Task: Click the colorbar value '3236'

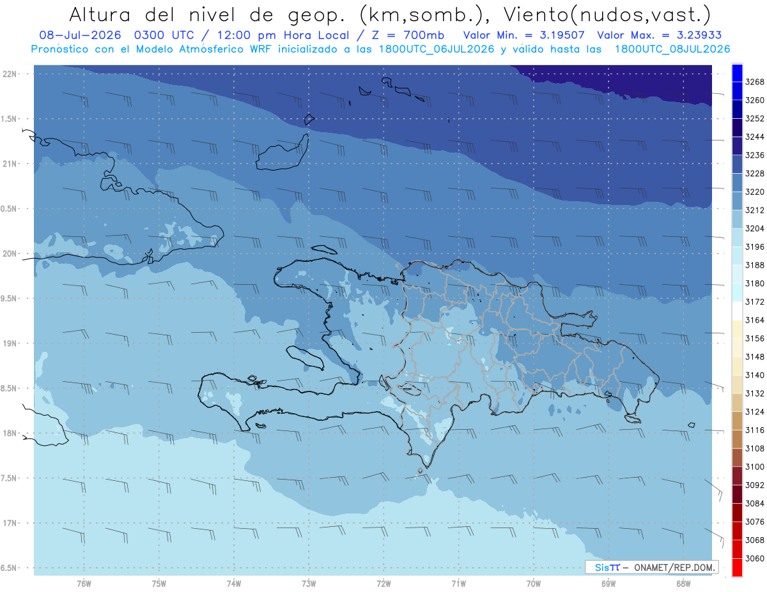Action: [x=755, y=155]
